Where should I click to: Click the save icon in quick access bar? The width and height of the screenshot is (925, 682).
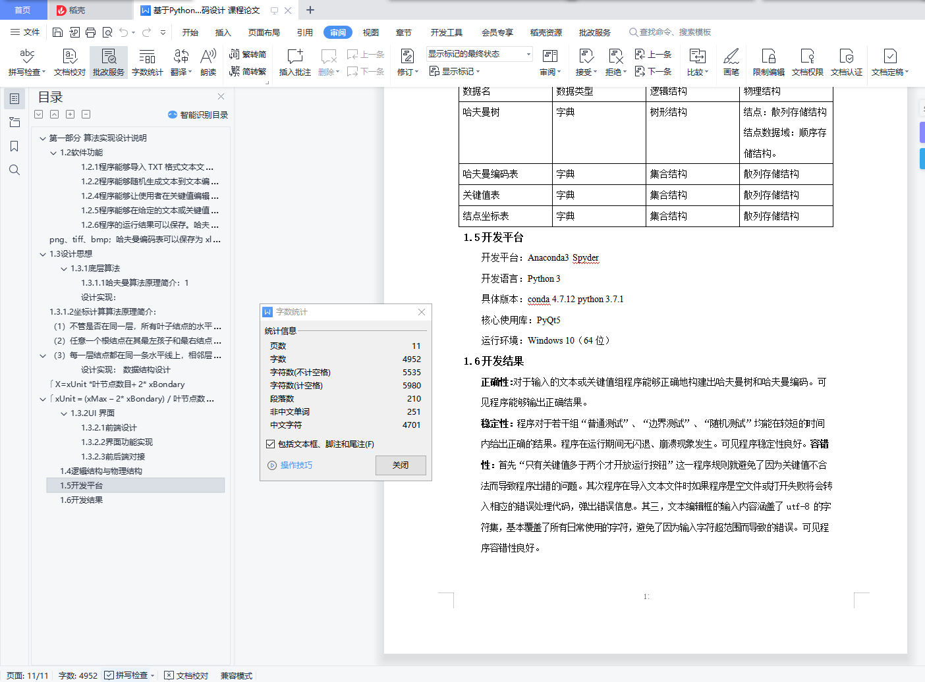click(58, 32)
